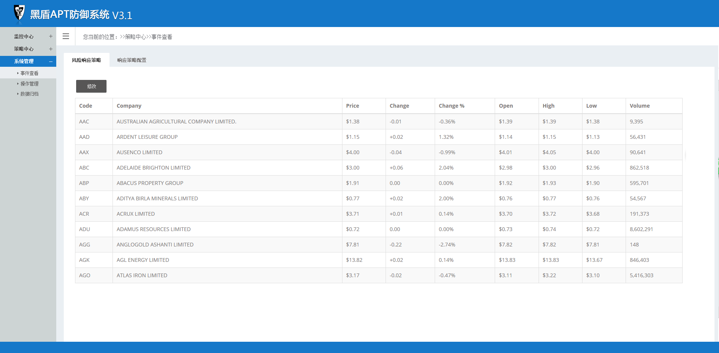Image resolution: width=719 pixels, height=353 pixels.
Task: Click ADELAIDE BRIGHTON LIMITED company name
Action: pos(153,168)
